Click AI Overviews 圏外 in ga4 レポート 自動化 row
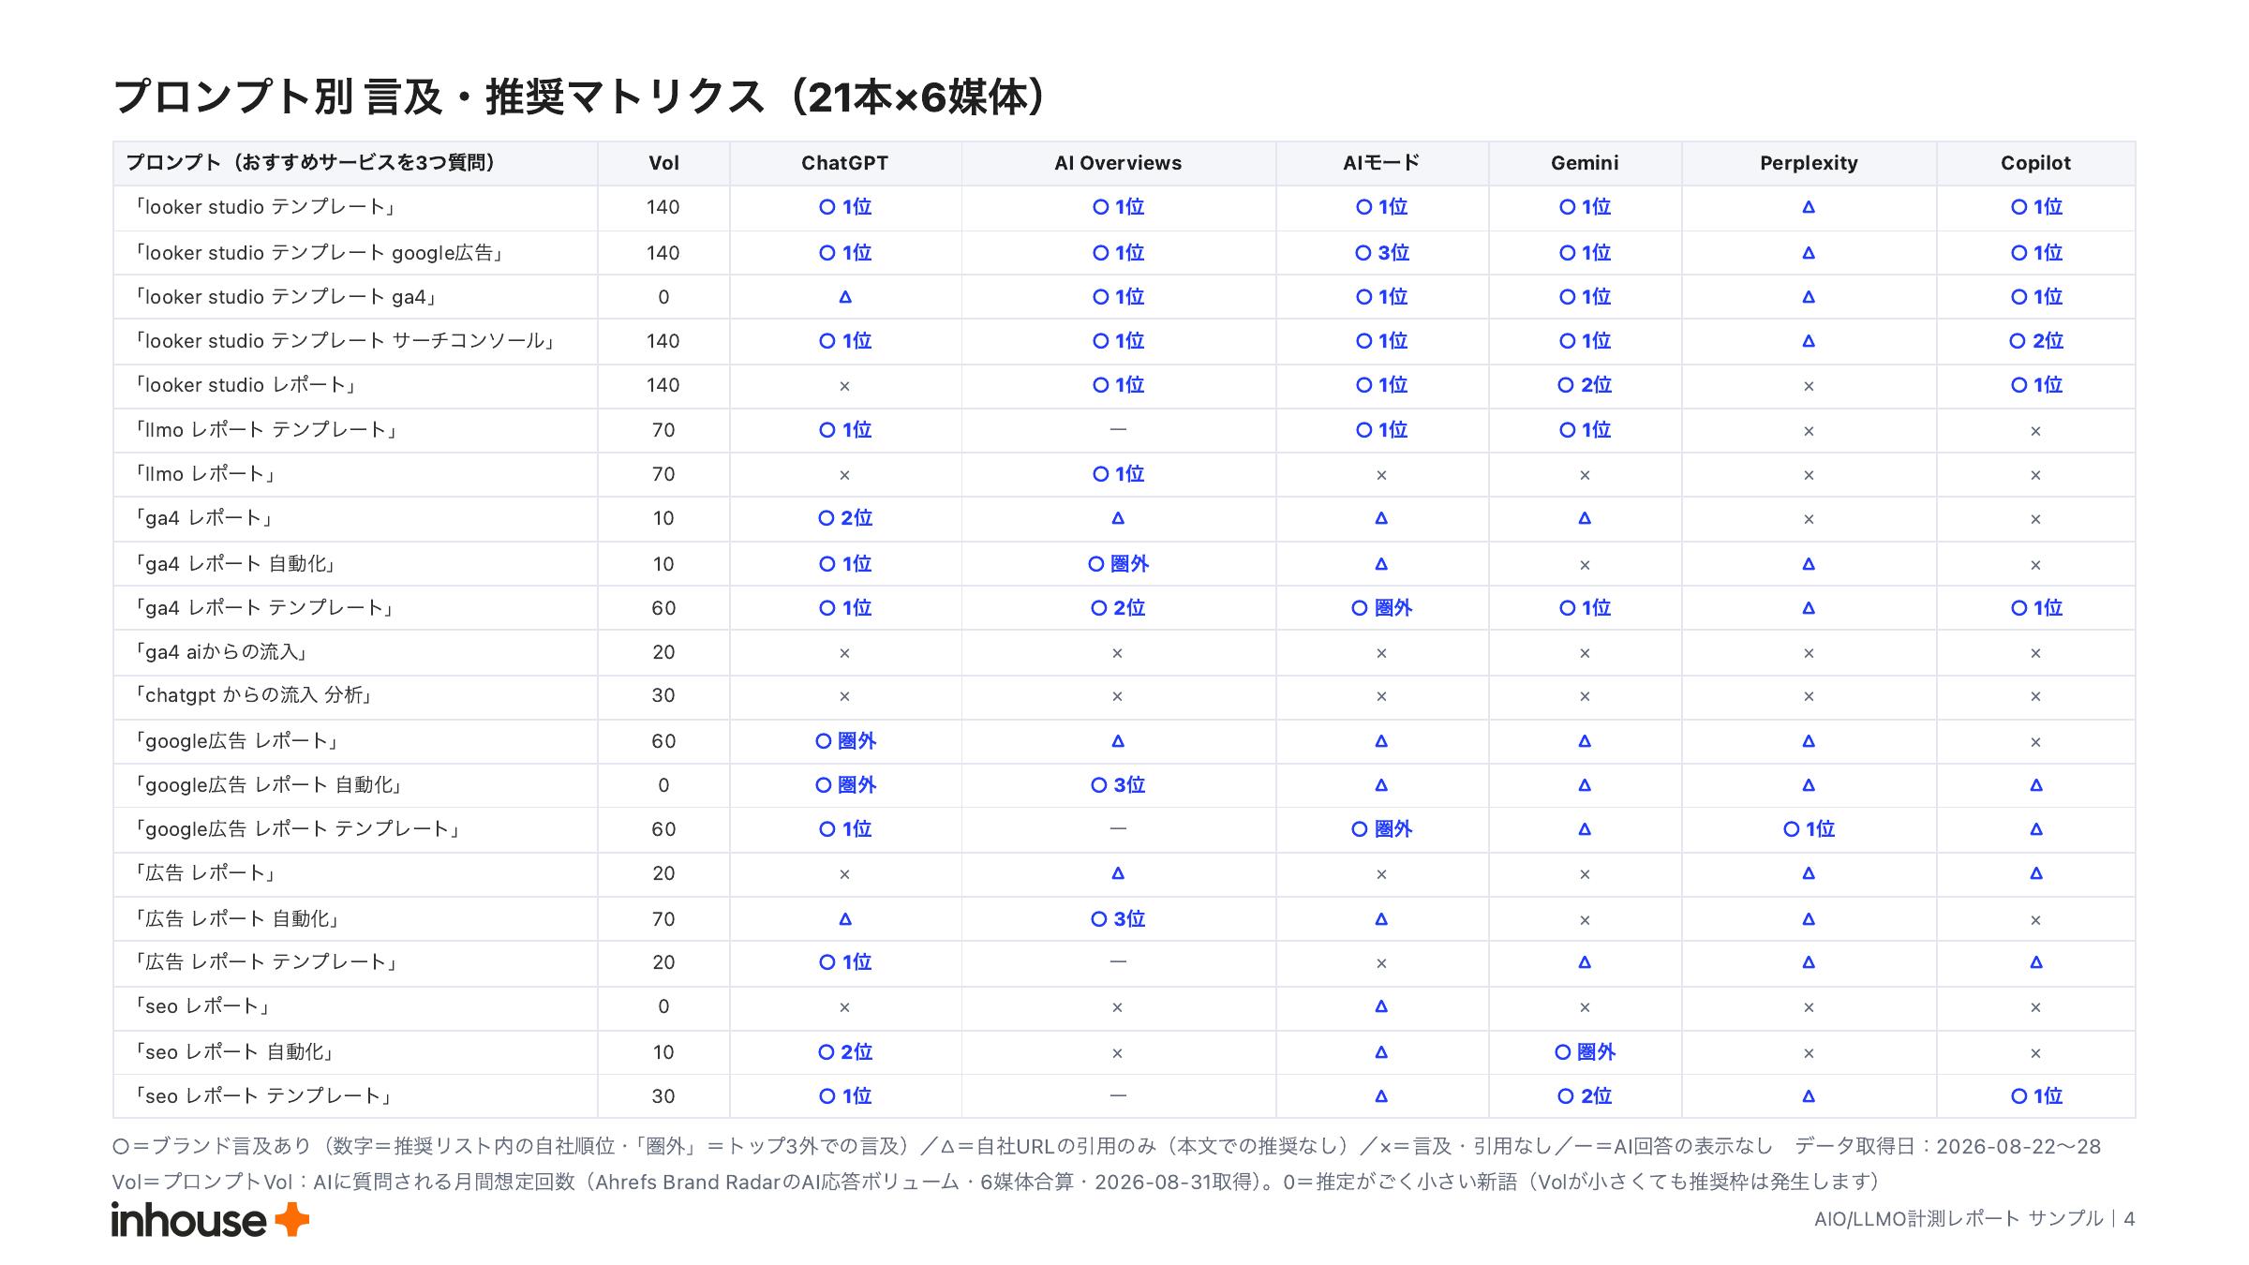 pos(1118,564)
